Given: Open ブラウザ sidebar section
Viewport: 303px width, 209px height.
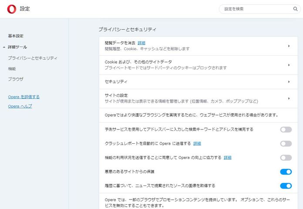Looking at the screenshot, I should pyautogui.click(x=16, y=79).
